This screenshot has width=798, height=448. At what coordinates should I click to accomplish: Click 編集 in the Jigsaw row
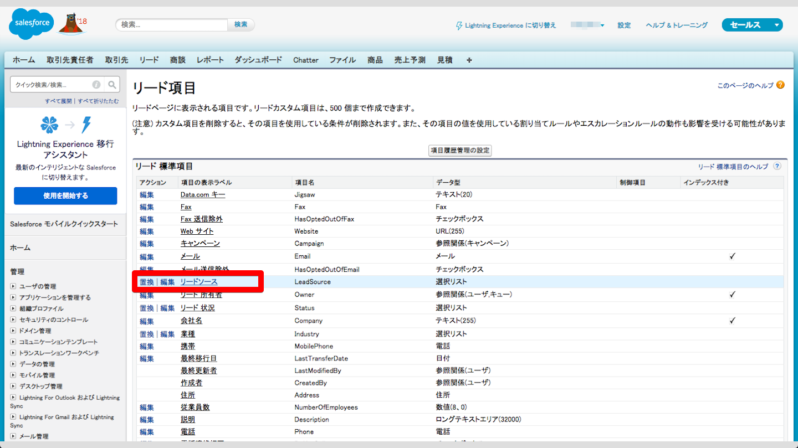147,194
